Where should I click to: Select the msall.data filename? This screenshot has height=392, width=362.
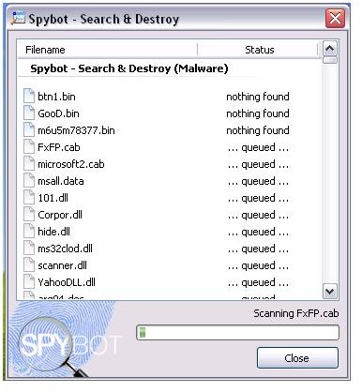[61, 181]
